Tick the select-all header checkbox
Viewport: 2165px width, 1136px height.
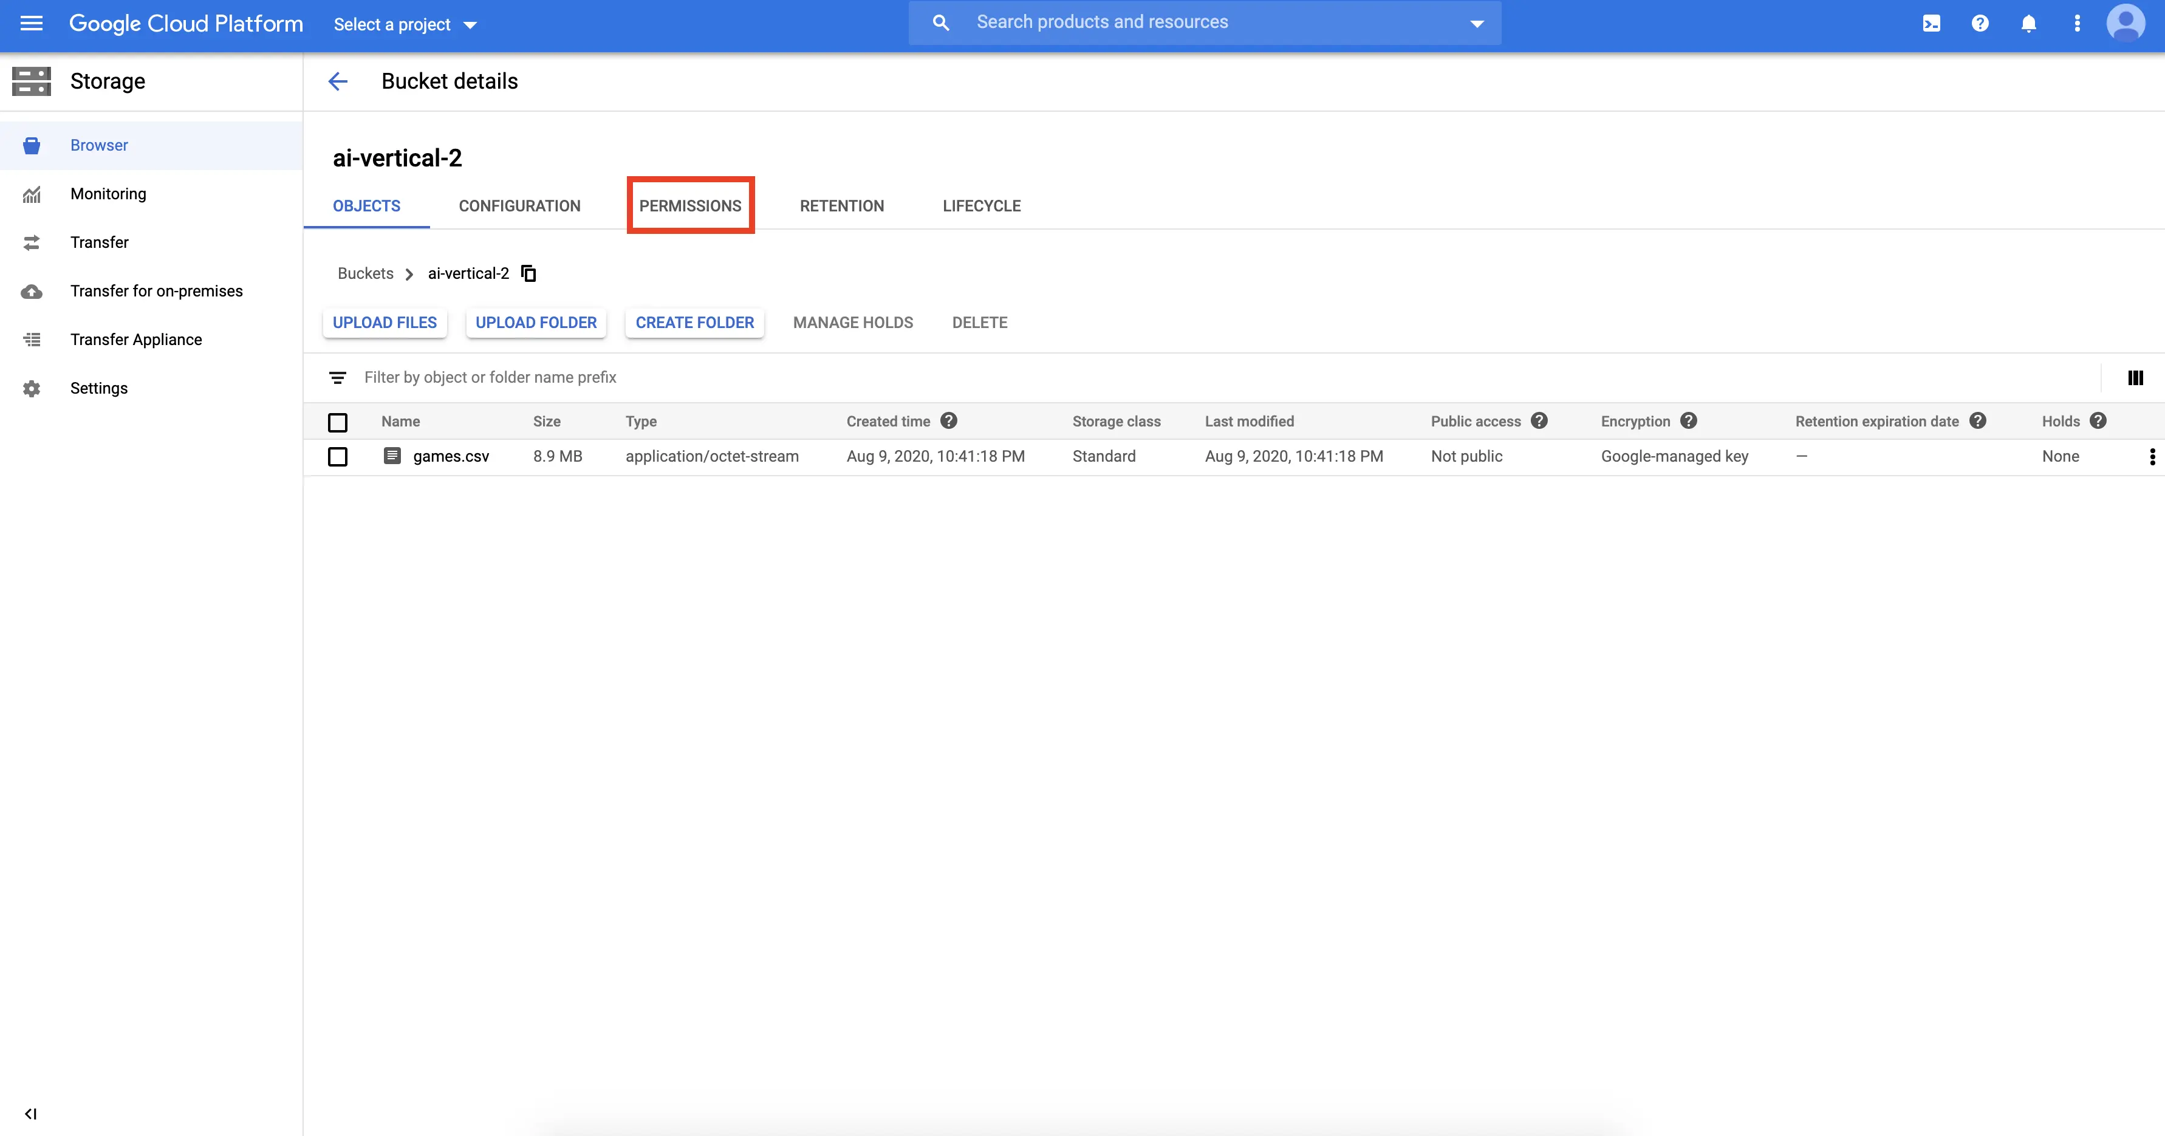[338, 422]
